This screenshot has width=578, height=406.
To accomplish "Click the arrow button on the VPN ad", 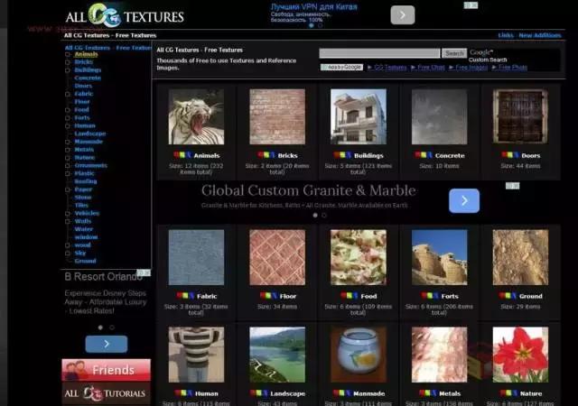I will [x=403, y=14].
